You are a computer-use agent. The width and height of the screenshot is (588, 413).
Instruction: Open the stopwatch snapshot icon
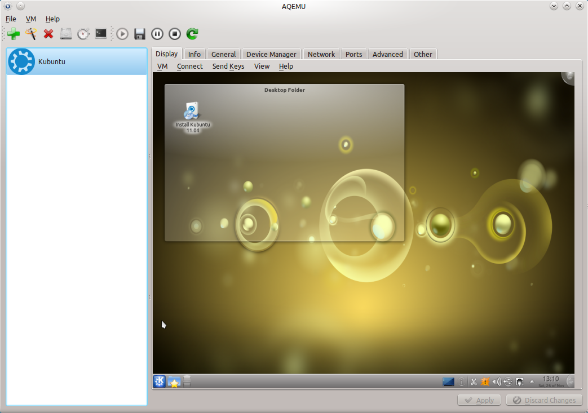83,34
